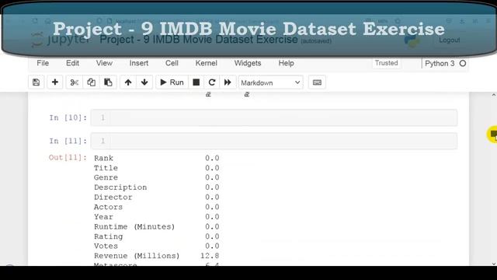Open the Help menu
Viewport: 497px width, 280px height.
(287, 63)
